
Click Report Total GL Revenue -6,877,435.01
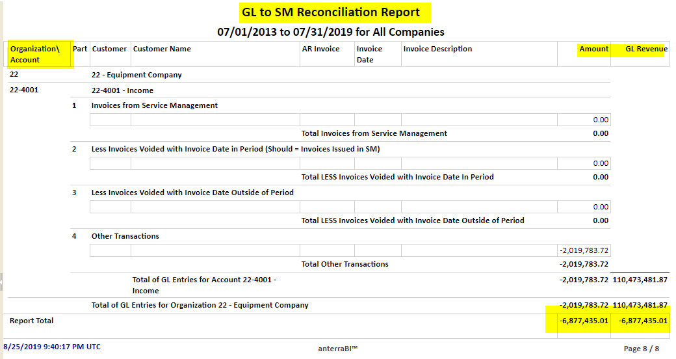[x=643, y=321]
